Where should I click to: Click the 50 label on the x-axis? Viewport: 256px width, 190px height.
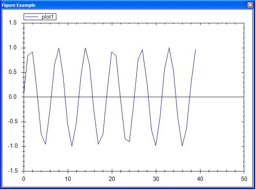click(244, 179)
